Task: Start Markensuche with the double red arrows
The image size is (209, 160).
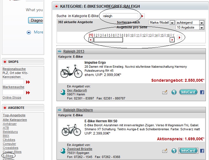Action: click(x=28, y=93)
